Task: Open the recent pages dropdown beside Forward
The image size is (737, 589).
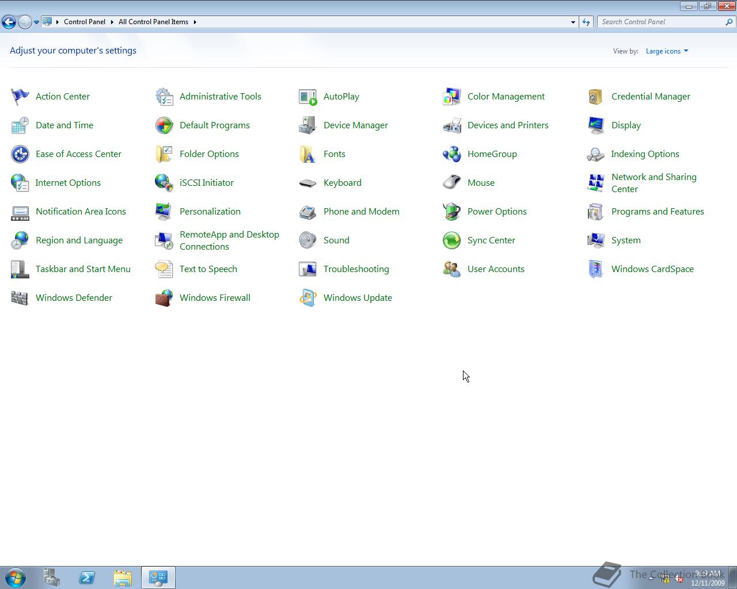Action: click(x=36, y=22)
